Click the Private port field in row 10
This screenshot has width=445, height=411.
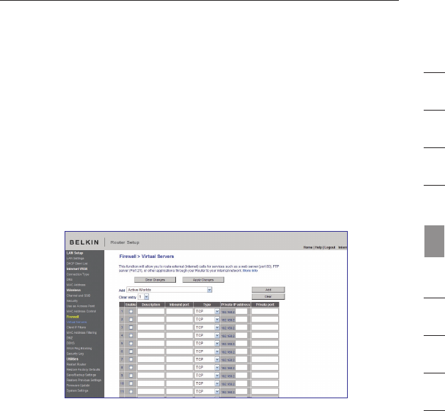[x=265, y=383]
